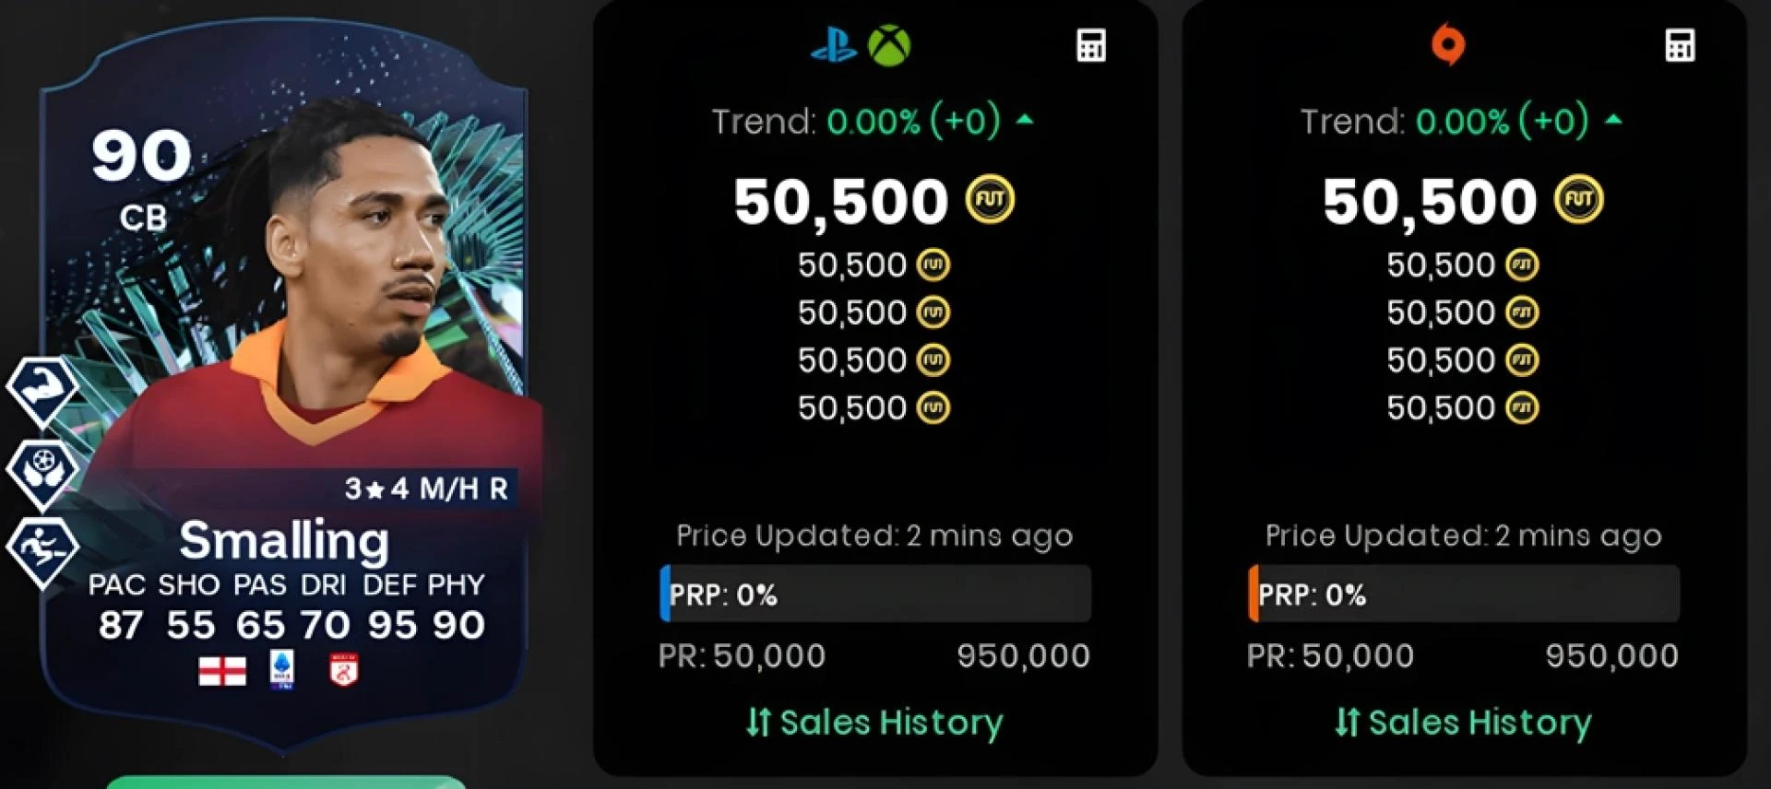The height and width of the screenshot is (789, 1771).
Task: Expand the console trend up arrow
Action: tap(1025, 120)
